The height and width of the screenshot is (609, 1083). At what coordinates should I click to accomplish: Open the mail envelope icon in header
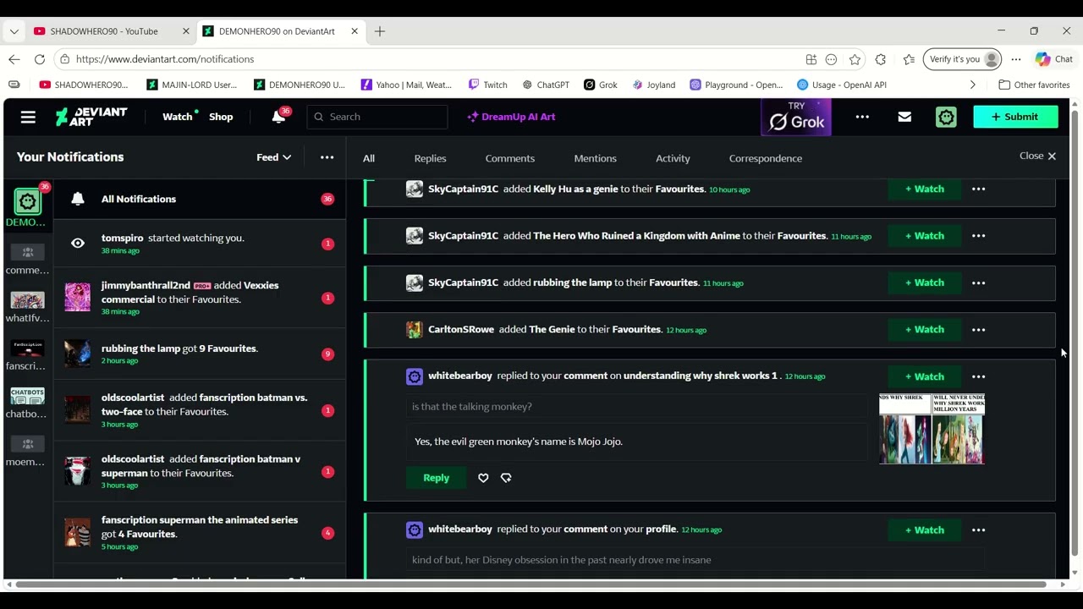tap(904, 117)
